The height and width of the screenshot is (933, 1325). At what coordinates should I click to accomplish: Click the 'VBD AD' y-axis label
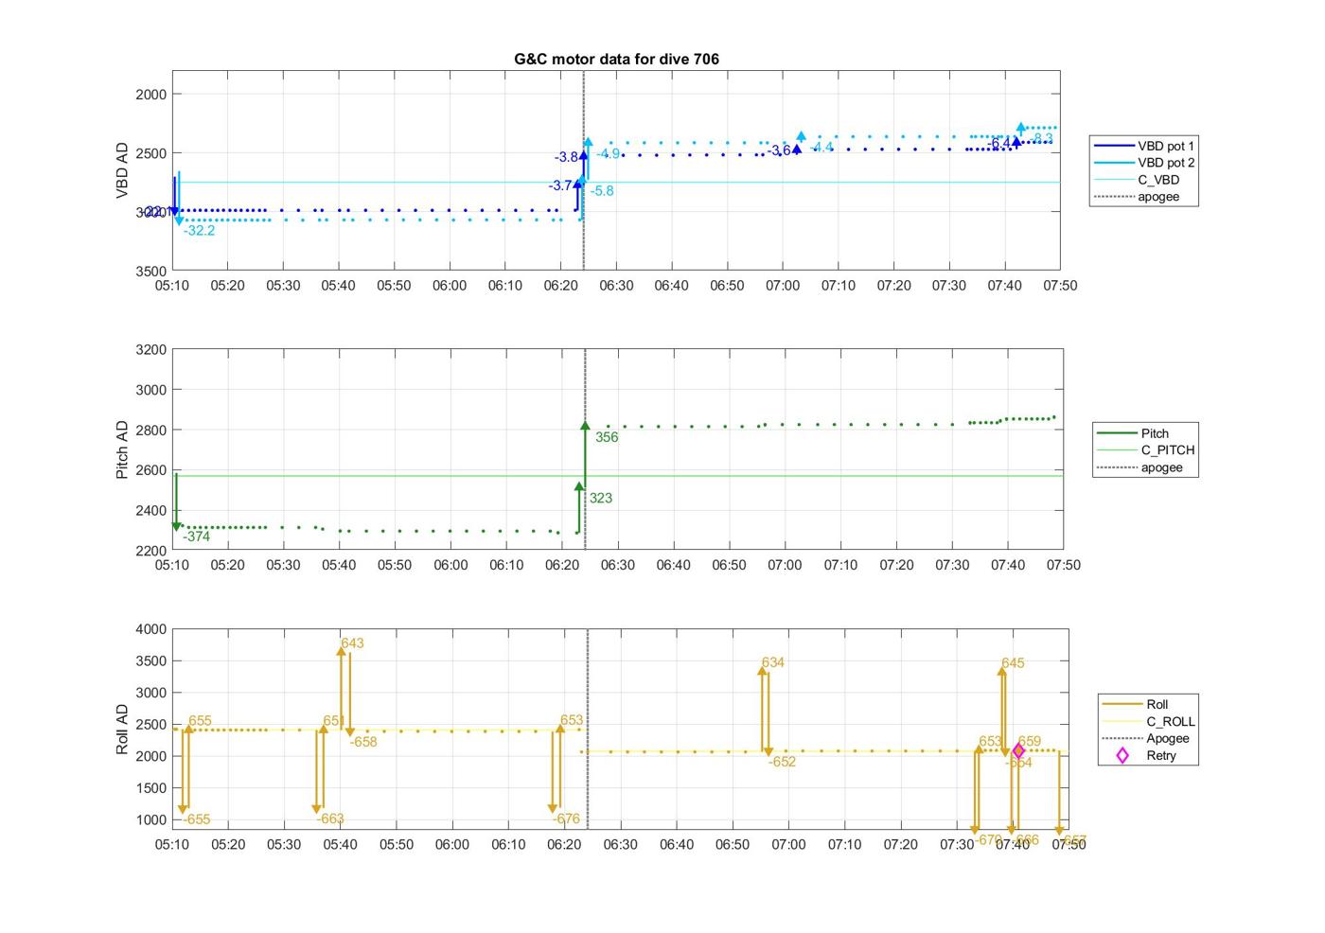pos(122,170)
